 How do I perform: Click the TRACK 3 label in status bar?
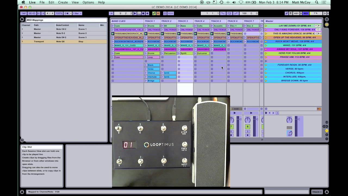click(x=317, y=192)
